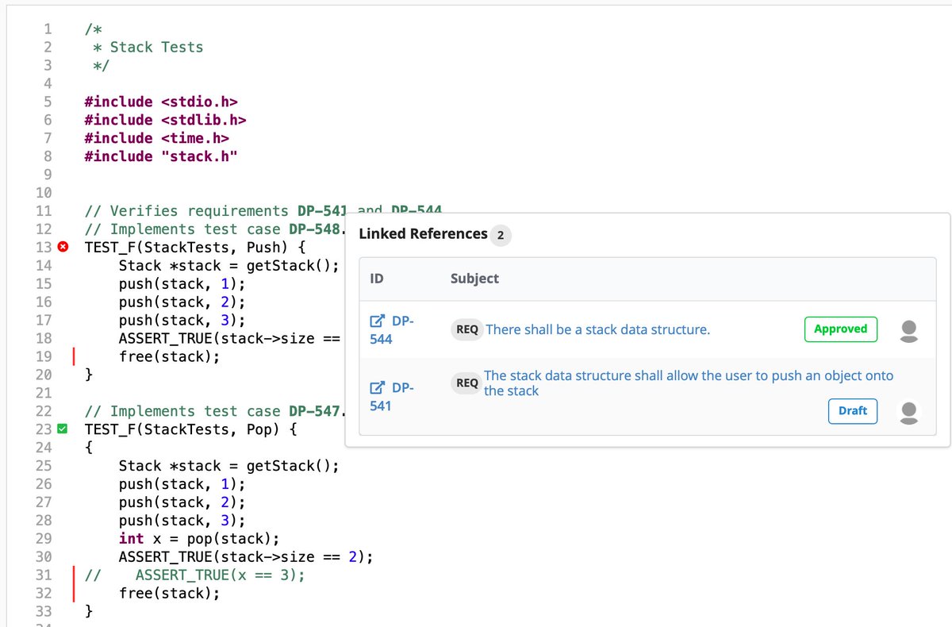
Task: Click the Subject column header
Action: [x=474, y=279]
